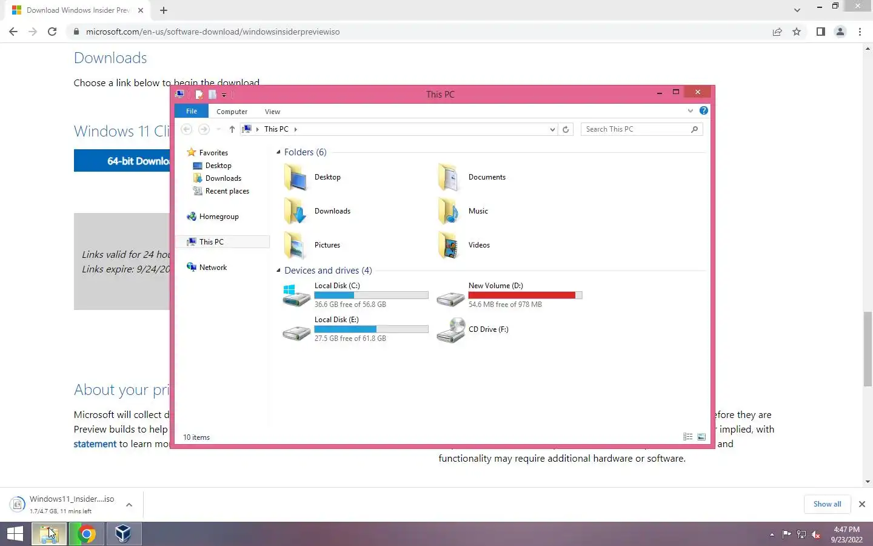Share this page icon in Chrome
Image resolution: width=873 pixels, height=546 pixels.
[777, 32]
